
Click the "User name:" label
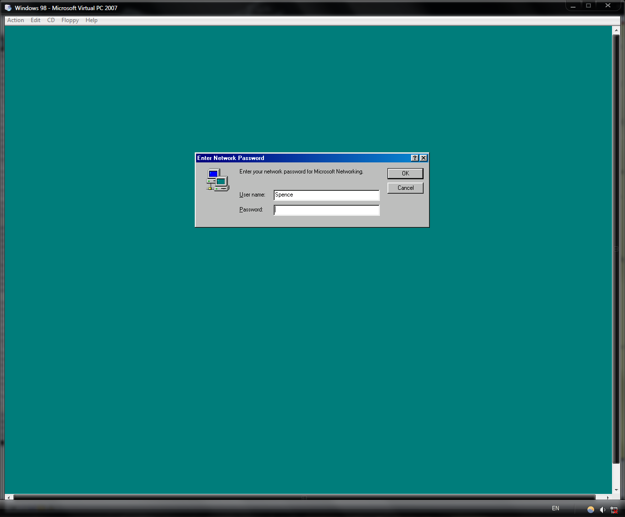coord(252,195)
